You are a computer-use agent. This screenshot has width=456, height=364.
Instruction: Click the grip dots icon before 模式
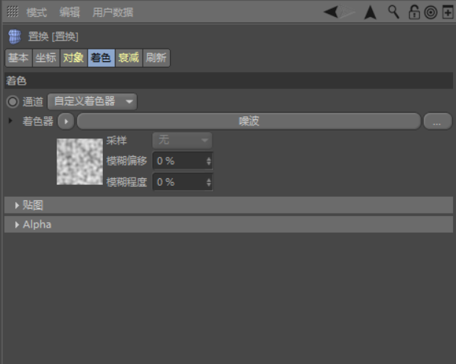pyautogui.click(x=13, y=12)
